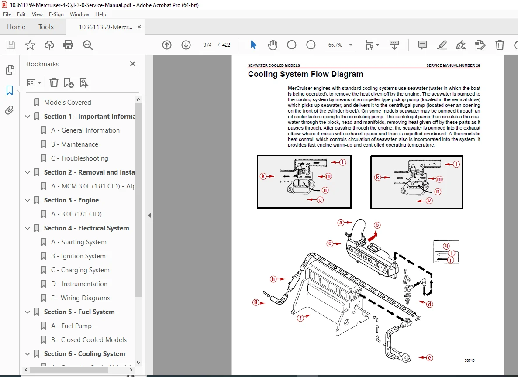Screen dimensions: 518x377
Task: Open B - Ignition System bookmark
Action: click(x=78, y=256)
